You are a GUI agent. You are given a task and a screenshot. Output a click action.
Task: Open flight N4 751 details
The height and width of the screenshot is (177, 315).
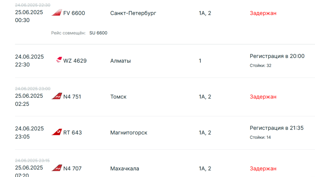(x=72, y=97)
